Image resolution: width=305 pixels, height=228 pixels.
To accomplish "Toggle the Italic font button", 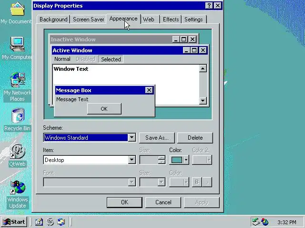I will (207, 182).
